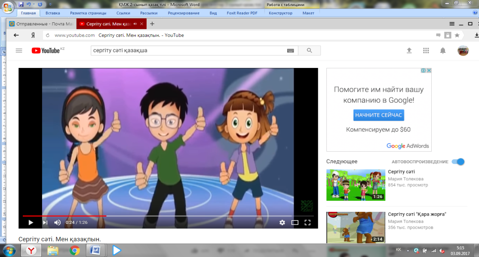
Task: Play the paused video
Action: 31,223
